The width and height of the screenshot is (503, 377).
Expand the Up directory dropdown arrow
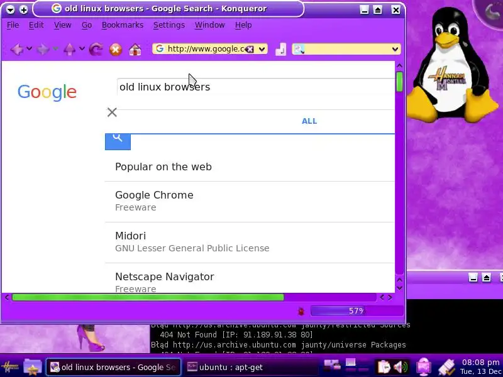point(82,49)
